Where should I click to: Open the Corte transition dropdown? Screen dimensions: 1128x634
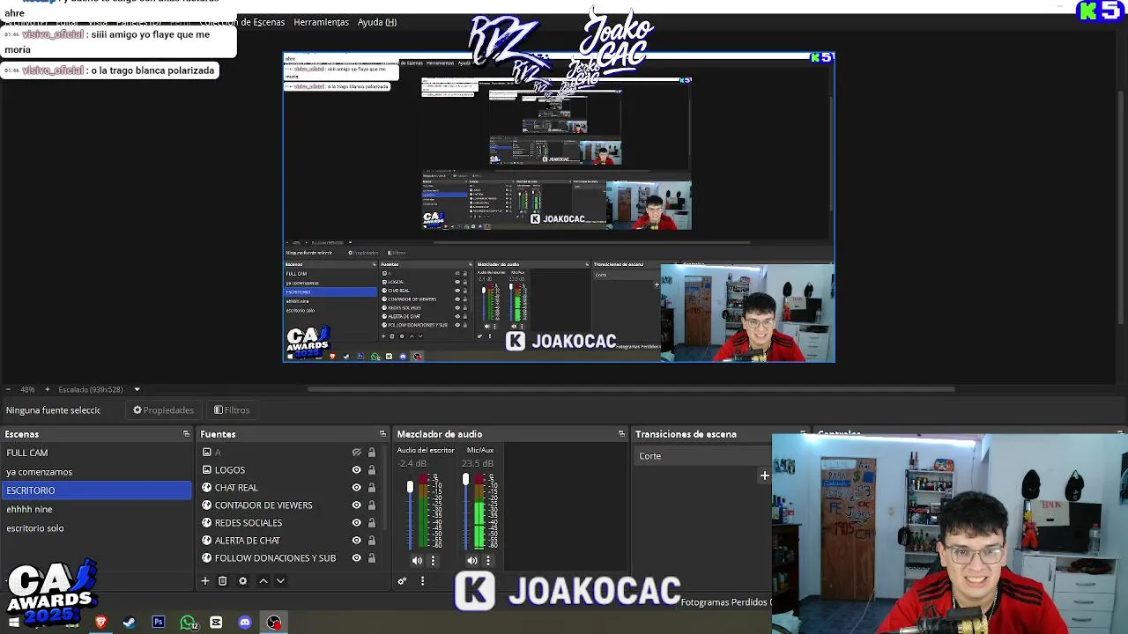point(701,456)
